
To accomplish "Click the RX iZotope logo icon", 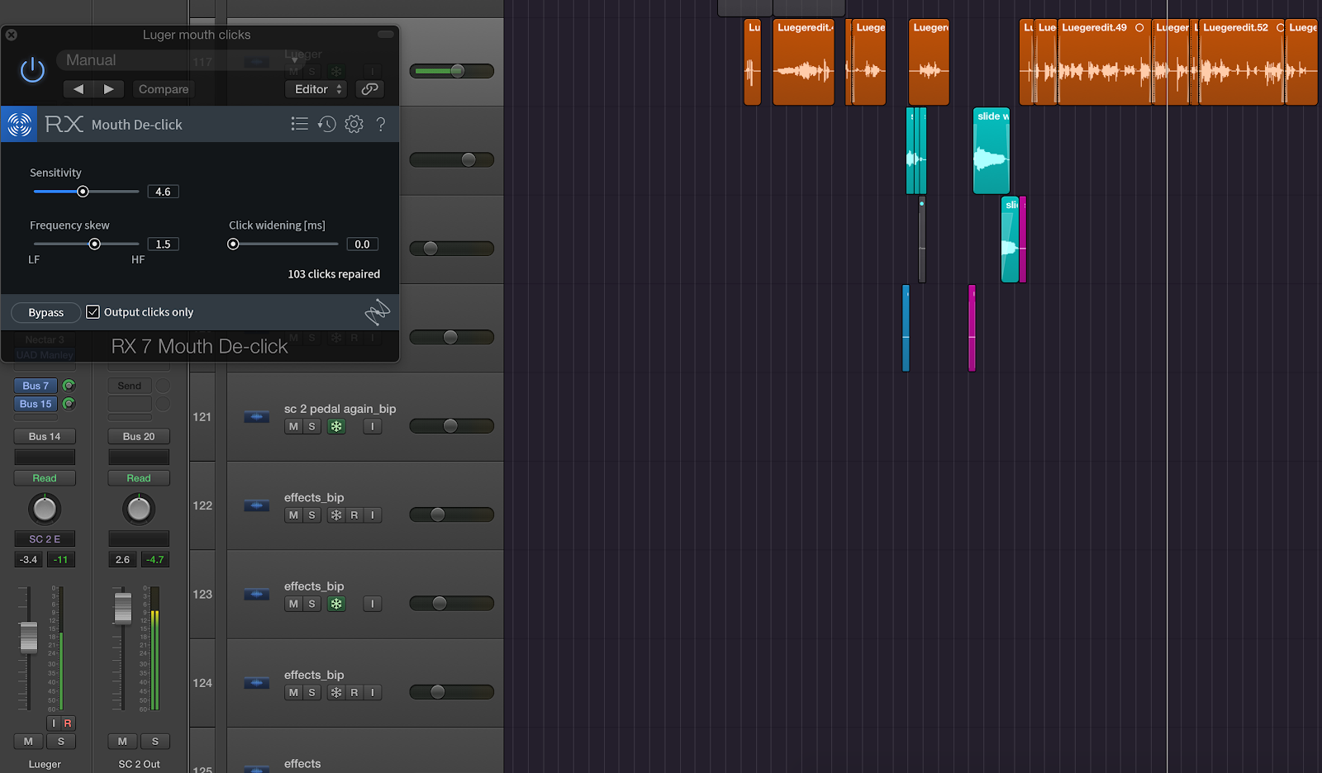I will [x=19, y=124].
